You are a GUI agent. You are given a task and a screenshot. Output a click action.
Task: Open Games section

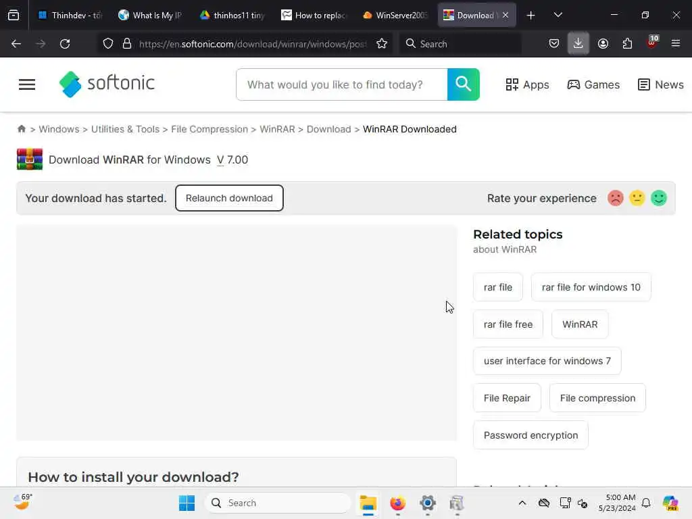pyautogui.click(x=593, y=84)
